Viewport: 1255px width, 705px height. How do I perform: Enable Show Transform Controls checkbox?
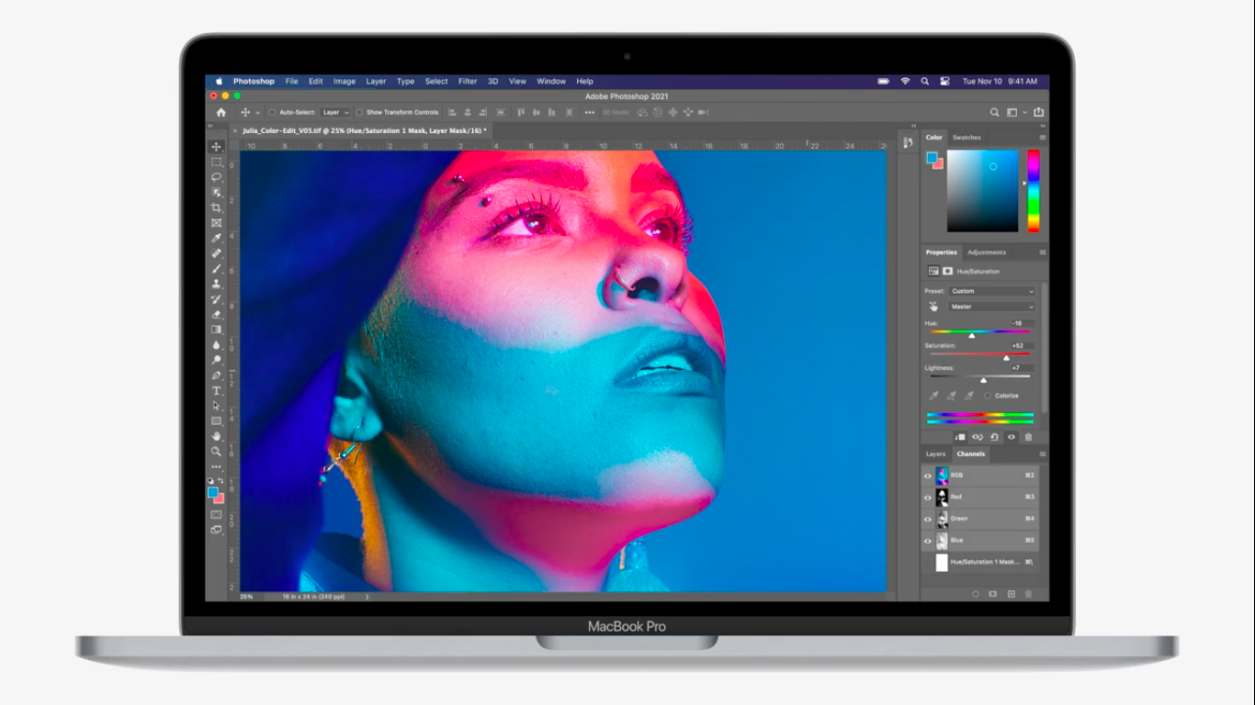tap(359, 112)
